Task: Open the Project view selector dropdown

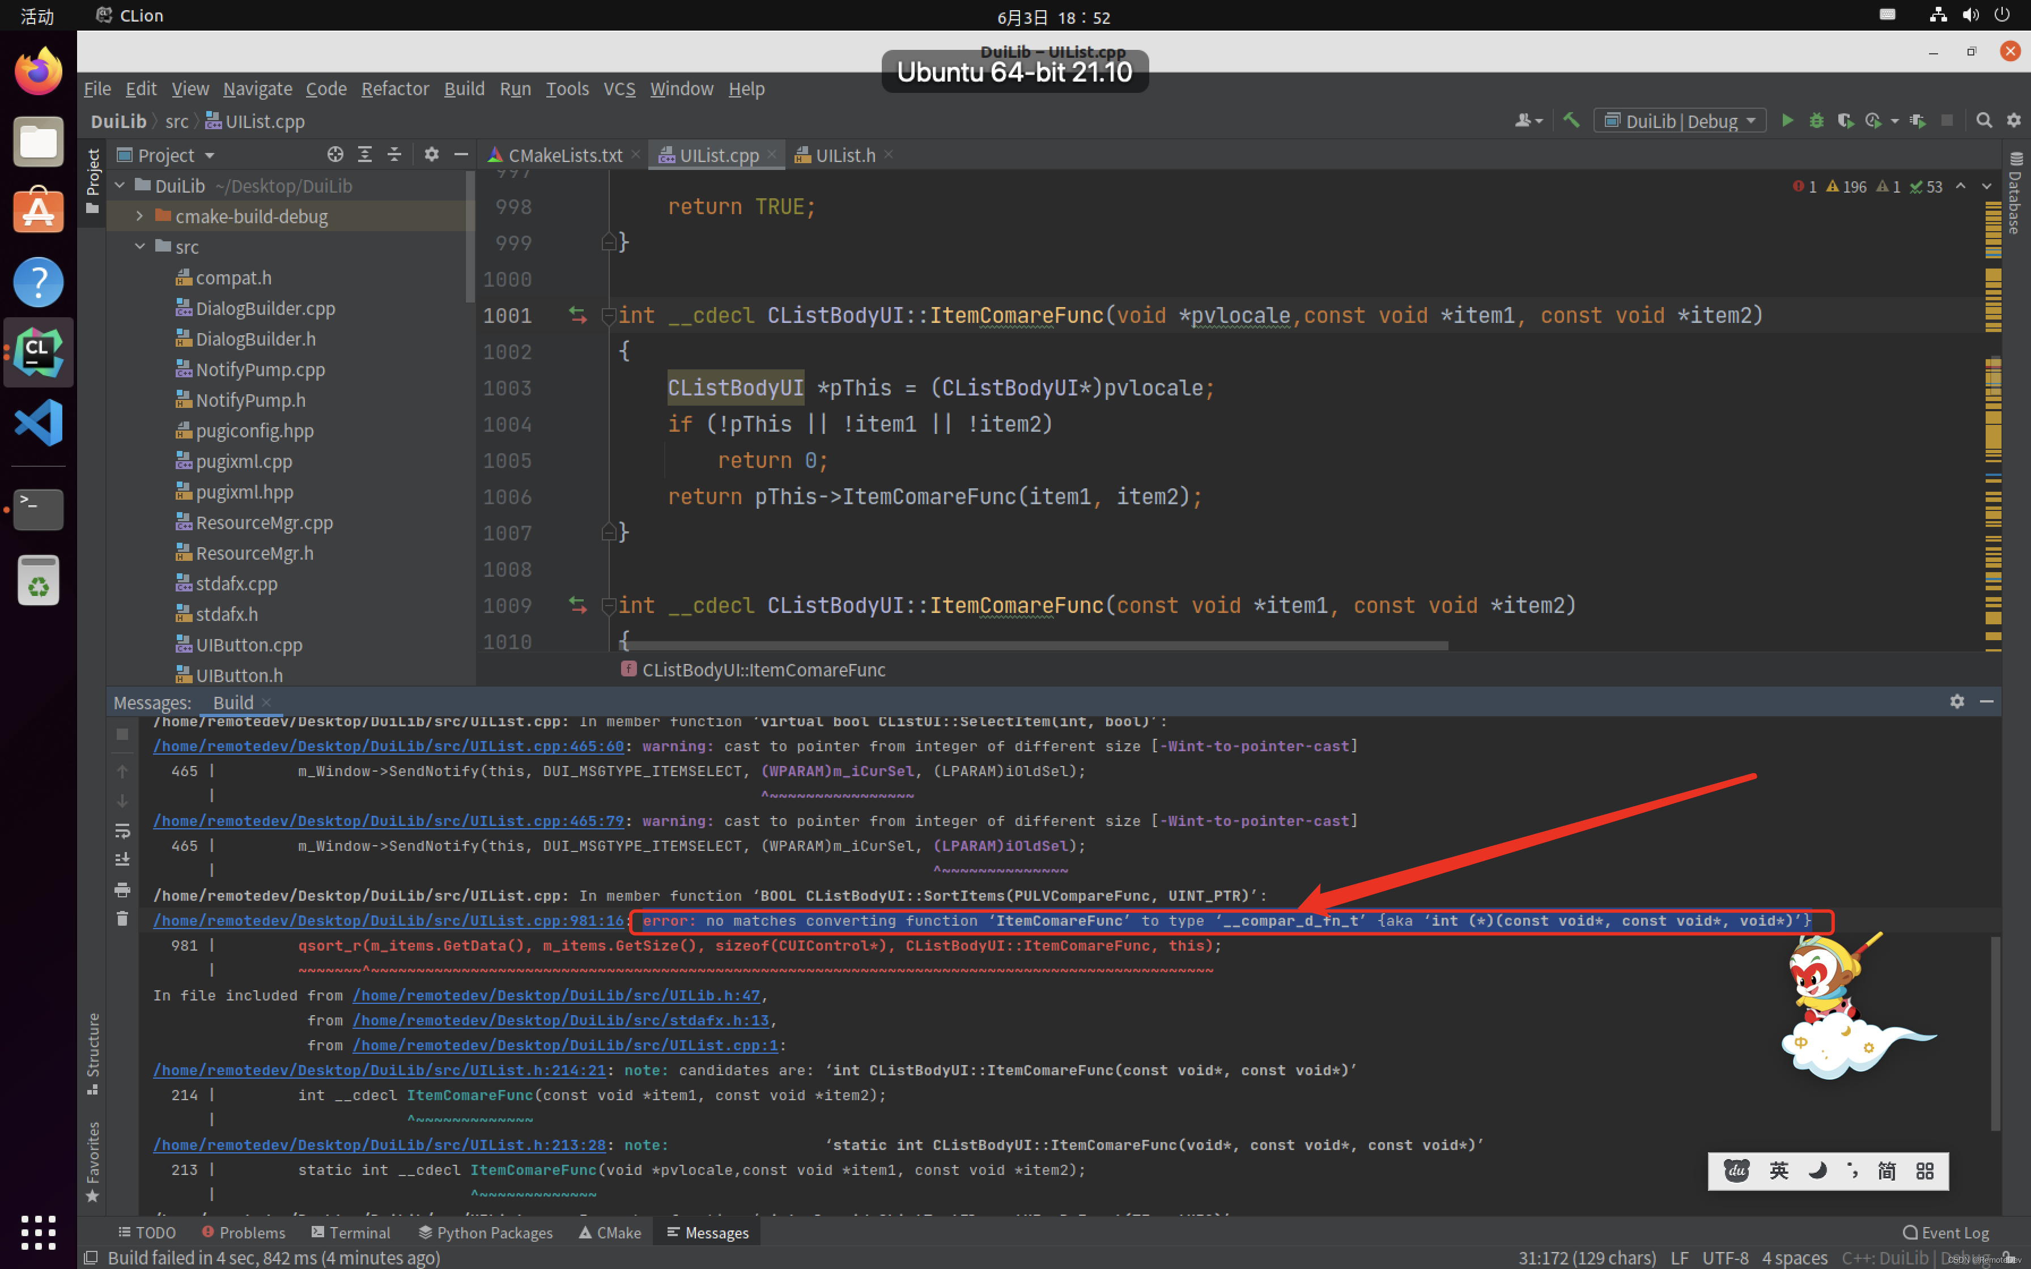Action: (x=167, y=155)
